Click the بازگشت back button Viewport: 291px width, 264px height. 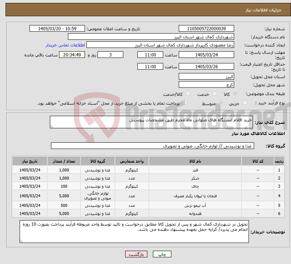click(x=136, y=254)
